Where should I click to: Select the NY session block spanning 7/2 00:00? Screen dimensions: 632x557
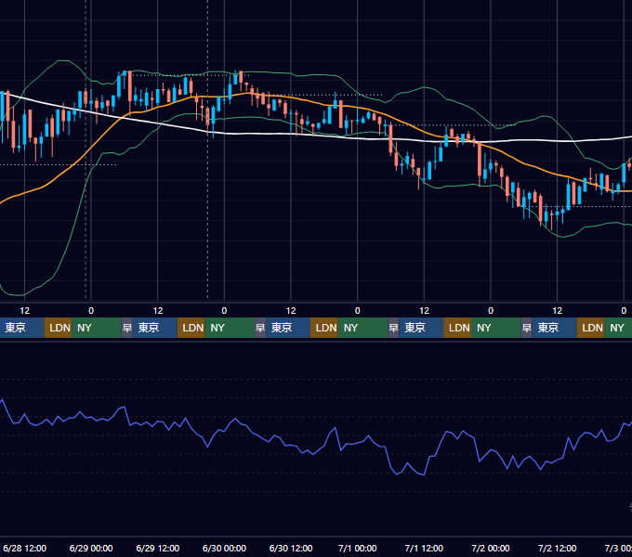coord(496,328)
